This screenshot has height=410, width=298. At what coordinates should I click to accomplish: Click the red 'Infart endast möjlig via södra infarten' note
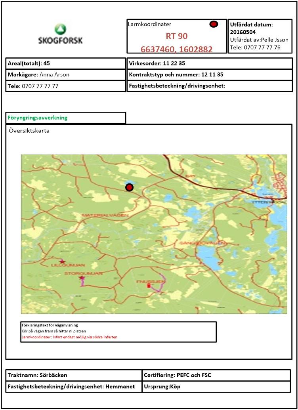(x=85, y=337)
